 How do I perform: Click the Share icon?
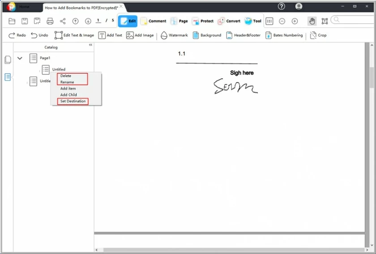(x=63, y=21)
